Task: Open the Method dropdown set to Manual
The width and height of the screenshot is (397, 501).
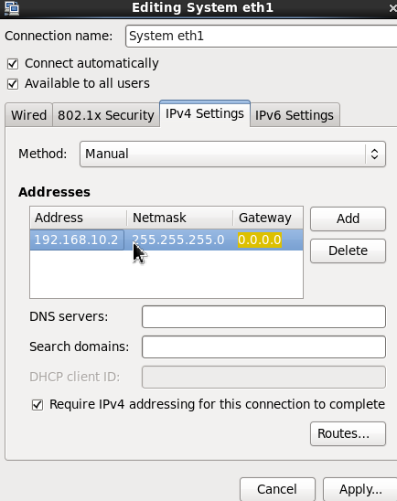Action: [x=232, y=154]
